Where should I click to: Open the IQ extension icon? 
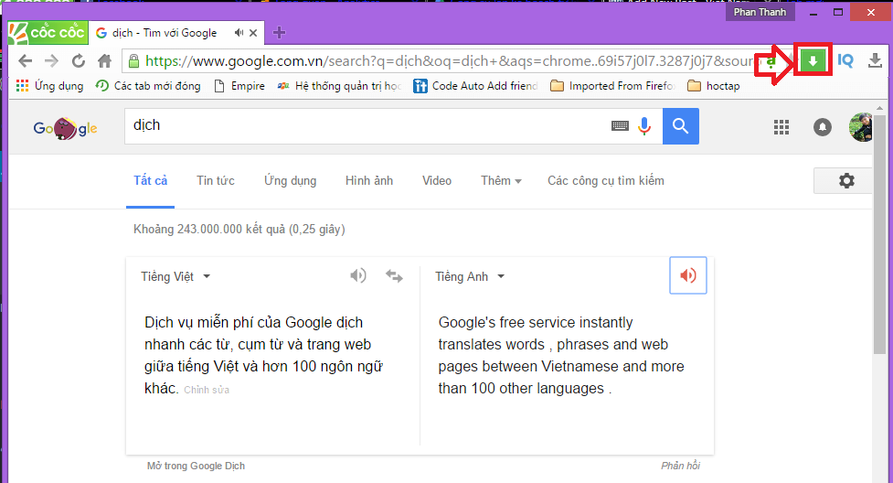tap(845, 59)
